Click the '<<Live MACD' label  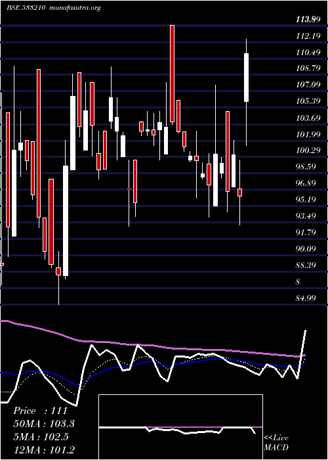pos(276,443)
